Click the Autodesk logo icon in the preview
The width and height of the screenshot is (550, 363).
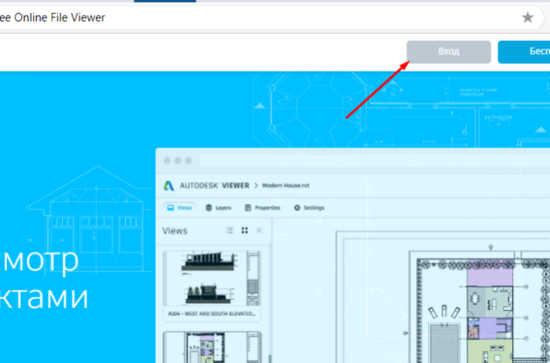point(168,185)
